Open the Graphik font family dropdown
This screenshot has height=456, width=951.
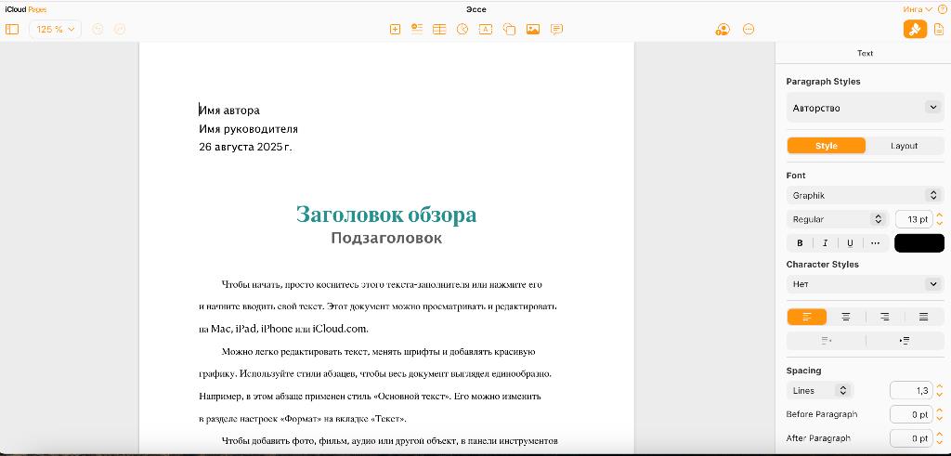click(866, 195)
